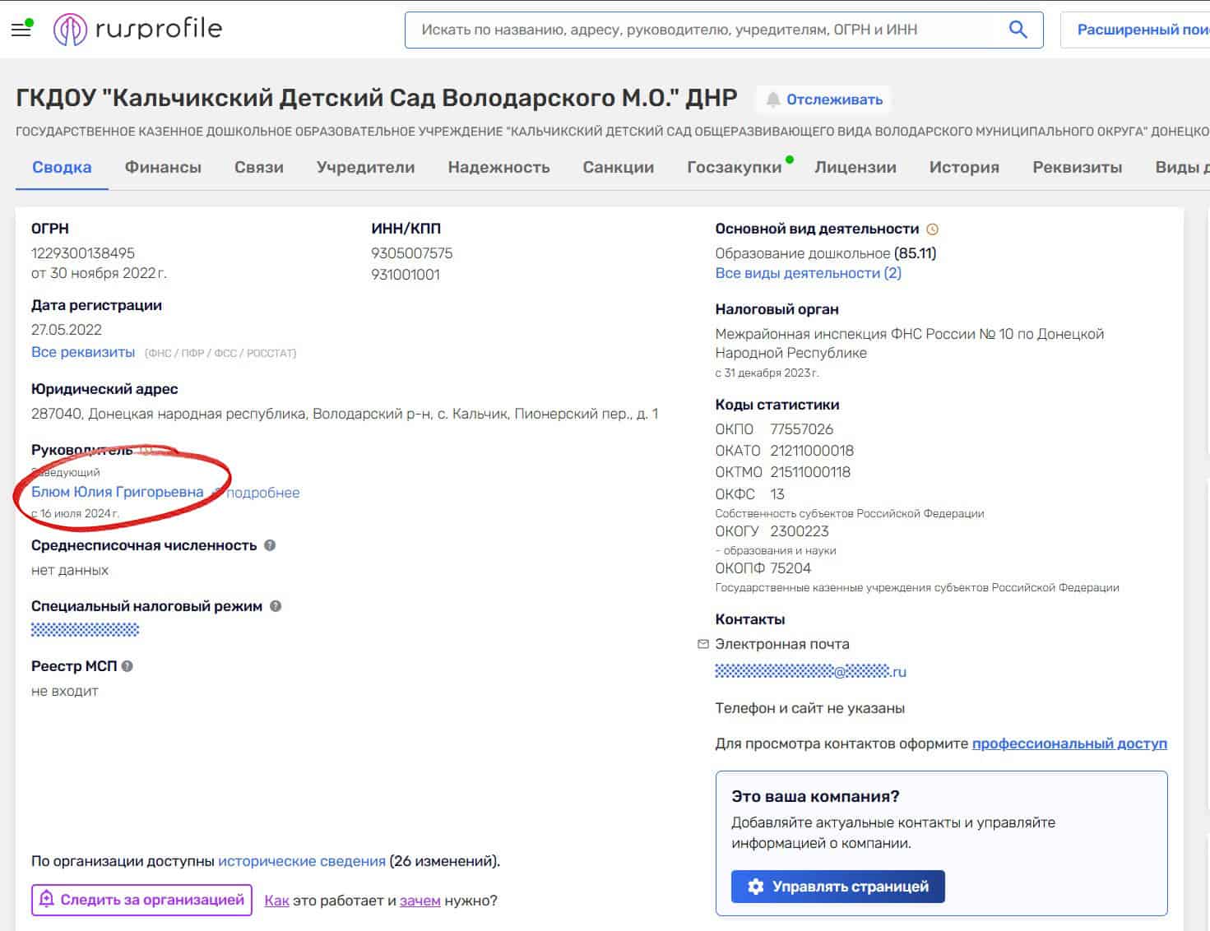Open Все виды деятельности (2) link
The height and width of the screenshot is (931, 1210).
tap(808, 273)
